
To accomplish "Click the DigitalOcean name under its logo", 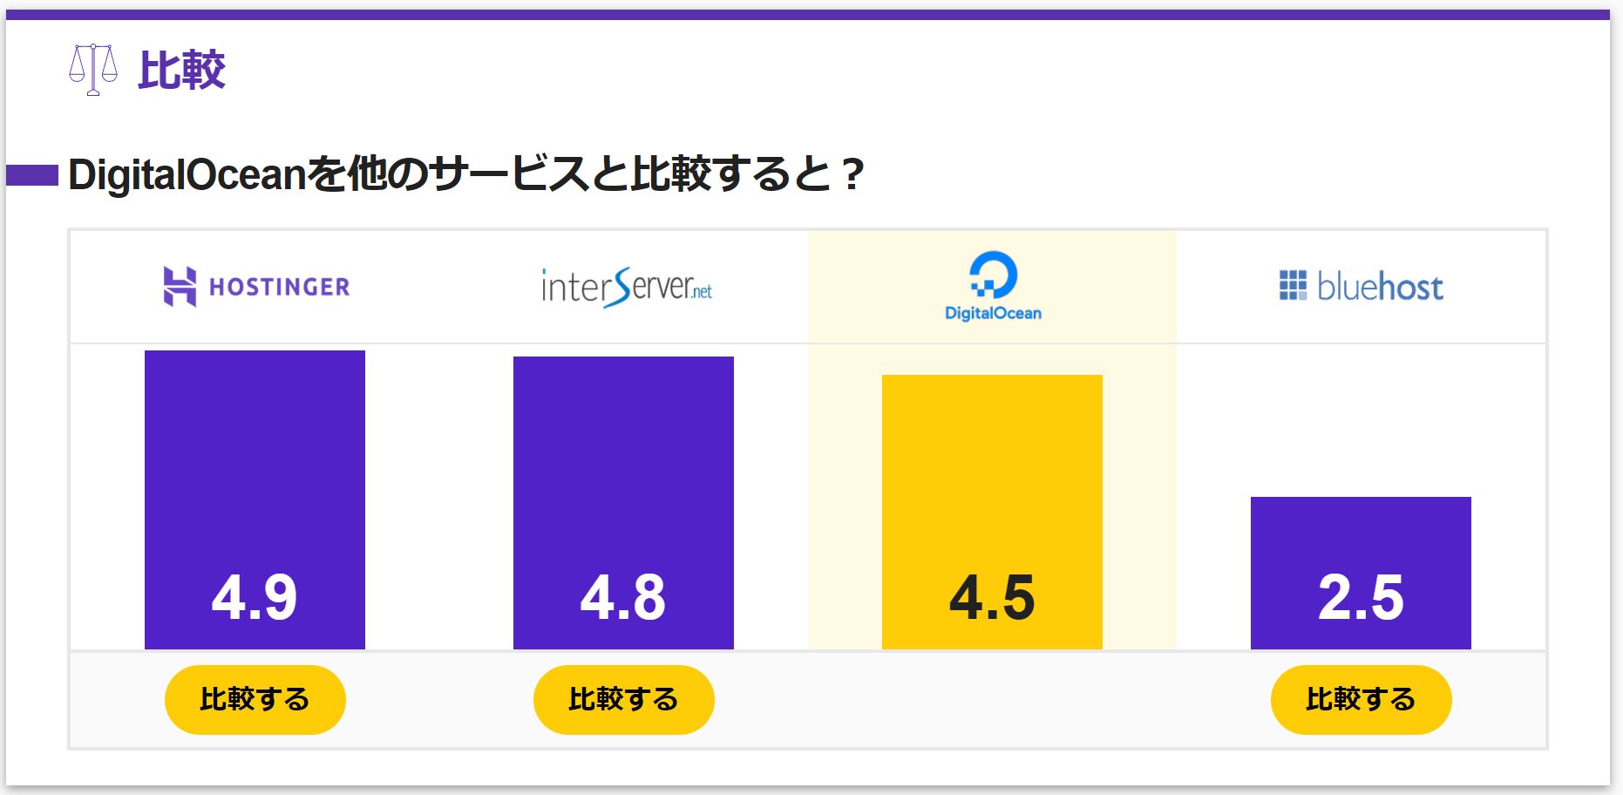I will (x=993, y=314).
